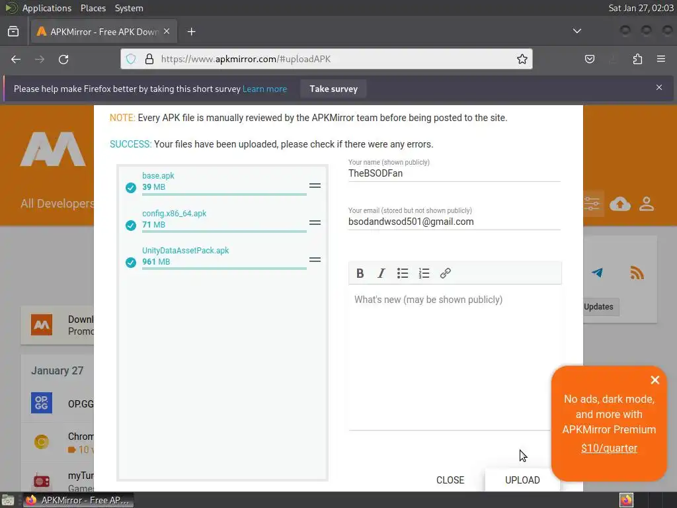Click the Your name input field

click(x=454, y=173)
